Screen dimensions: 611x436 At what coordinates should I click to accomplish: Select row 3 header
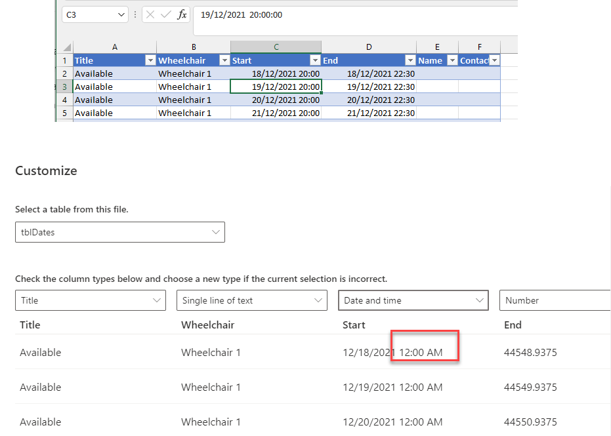65,87
